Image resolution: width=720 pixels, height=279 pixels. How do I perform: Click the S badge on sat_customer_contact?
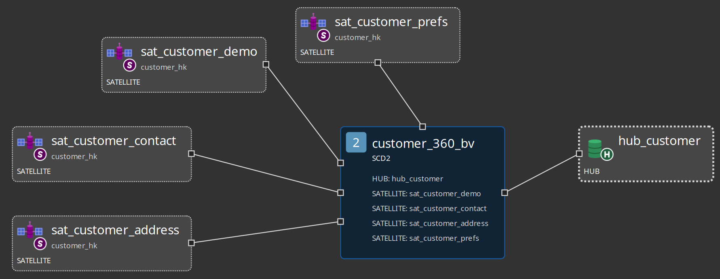pyautogui.click(x=40, y=154)
